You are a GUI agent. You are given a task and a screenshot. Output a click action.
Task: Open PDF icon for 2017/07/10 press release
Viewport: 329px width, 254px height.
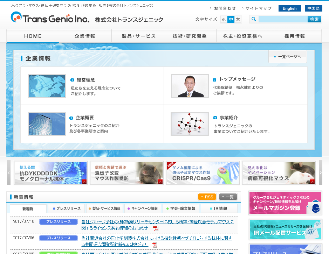point(156,228)
